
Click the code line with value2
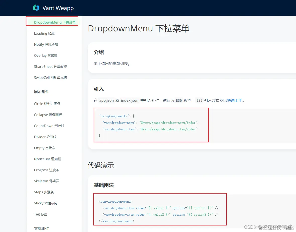[x=160, y=214]
